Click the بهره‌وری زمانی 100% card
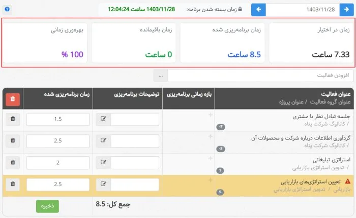The height and width of the screenshot is (218, 356). click(45, 43)
